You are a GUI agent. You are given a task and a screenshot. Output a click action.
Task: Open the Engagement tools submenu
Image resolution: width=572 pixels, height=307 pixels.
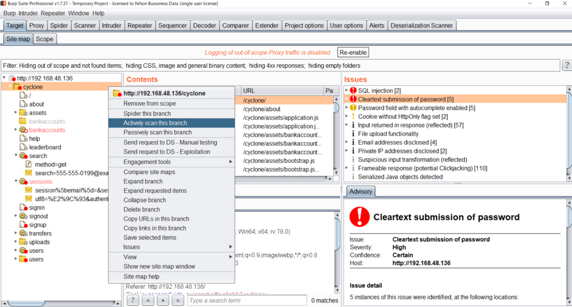(172, 162)
